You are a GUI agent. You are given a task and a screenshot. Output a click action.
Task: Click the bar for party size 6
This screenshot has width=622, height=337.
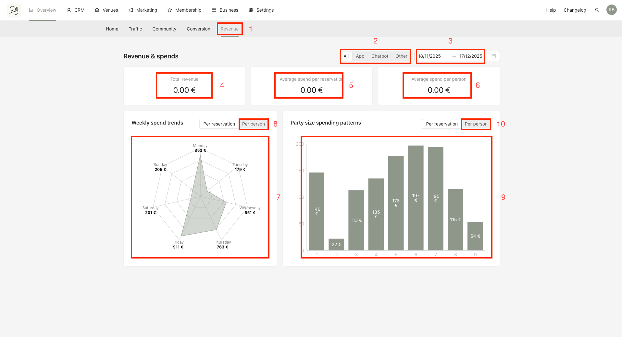(x=416, y=198)
